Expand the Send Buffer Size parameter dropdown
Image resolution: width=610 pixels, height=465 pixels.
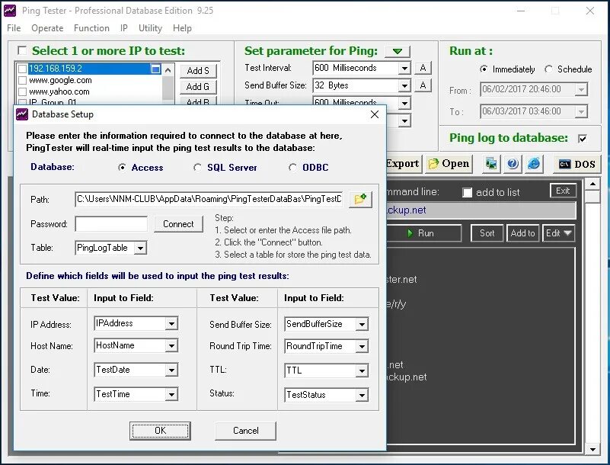pyautogui.click(x=404, y=85)
